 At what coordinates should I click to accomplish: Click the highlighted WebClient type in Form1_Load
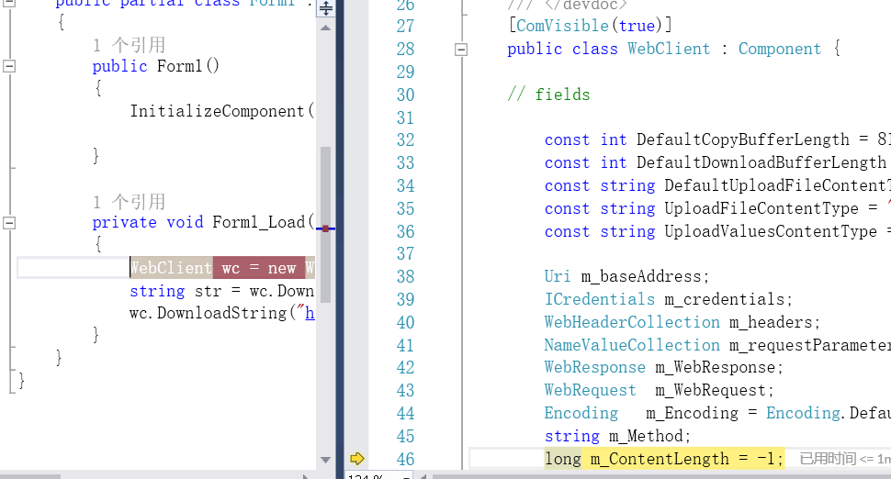171,268
